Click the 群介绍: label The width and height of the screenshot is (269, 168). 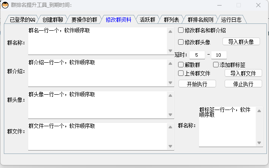pyautogui.click(x=16, y=71)
